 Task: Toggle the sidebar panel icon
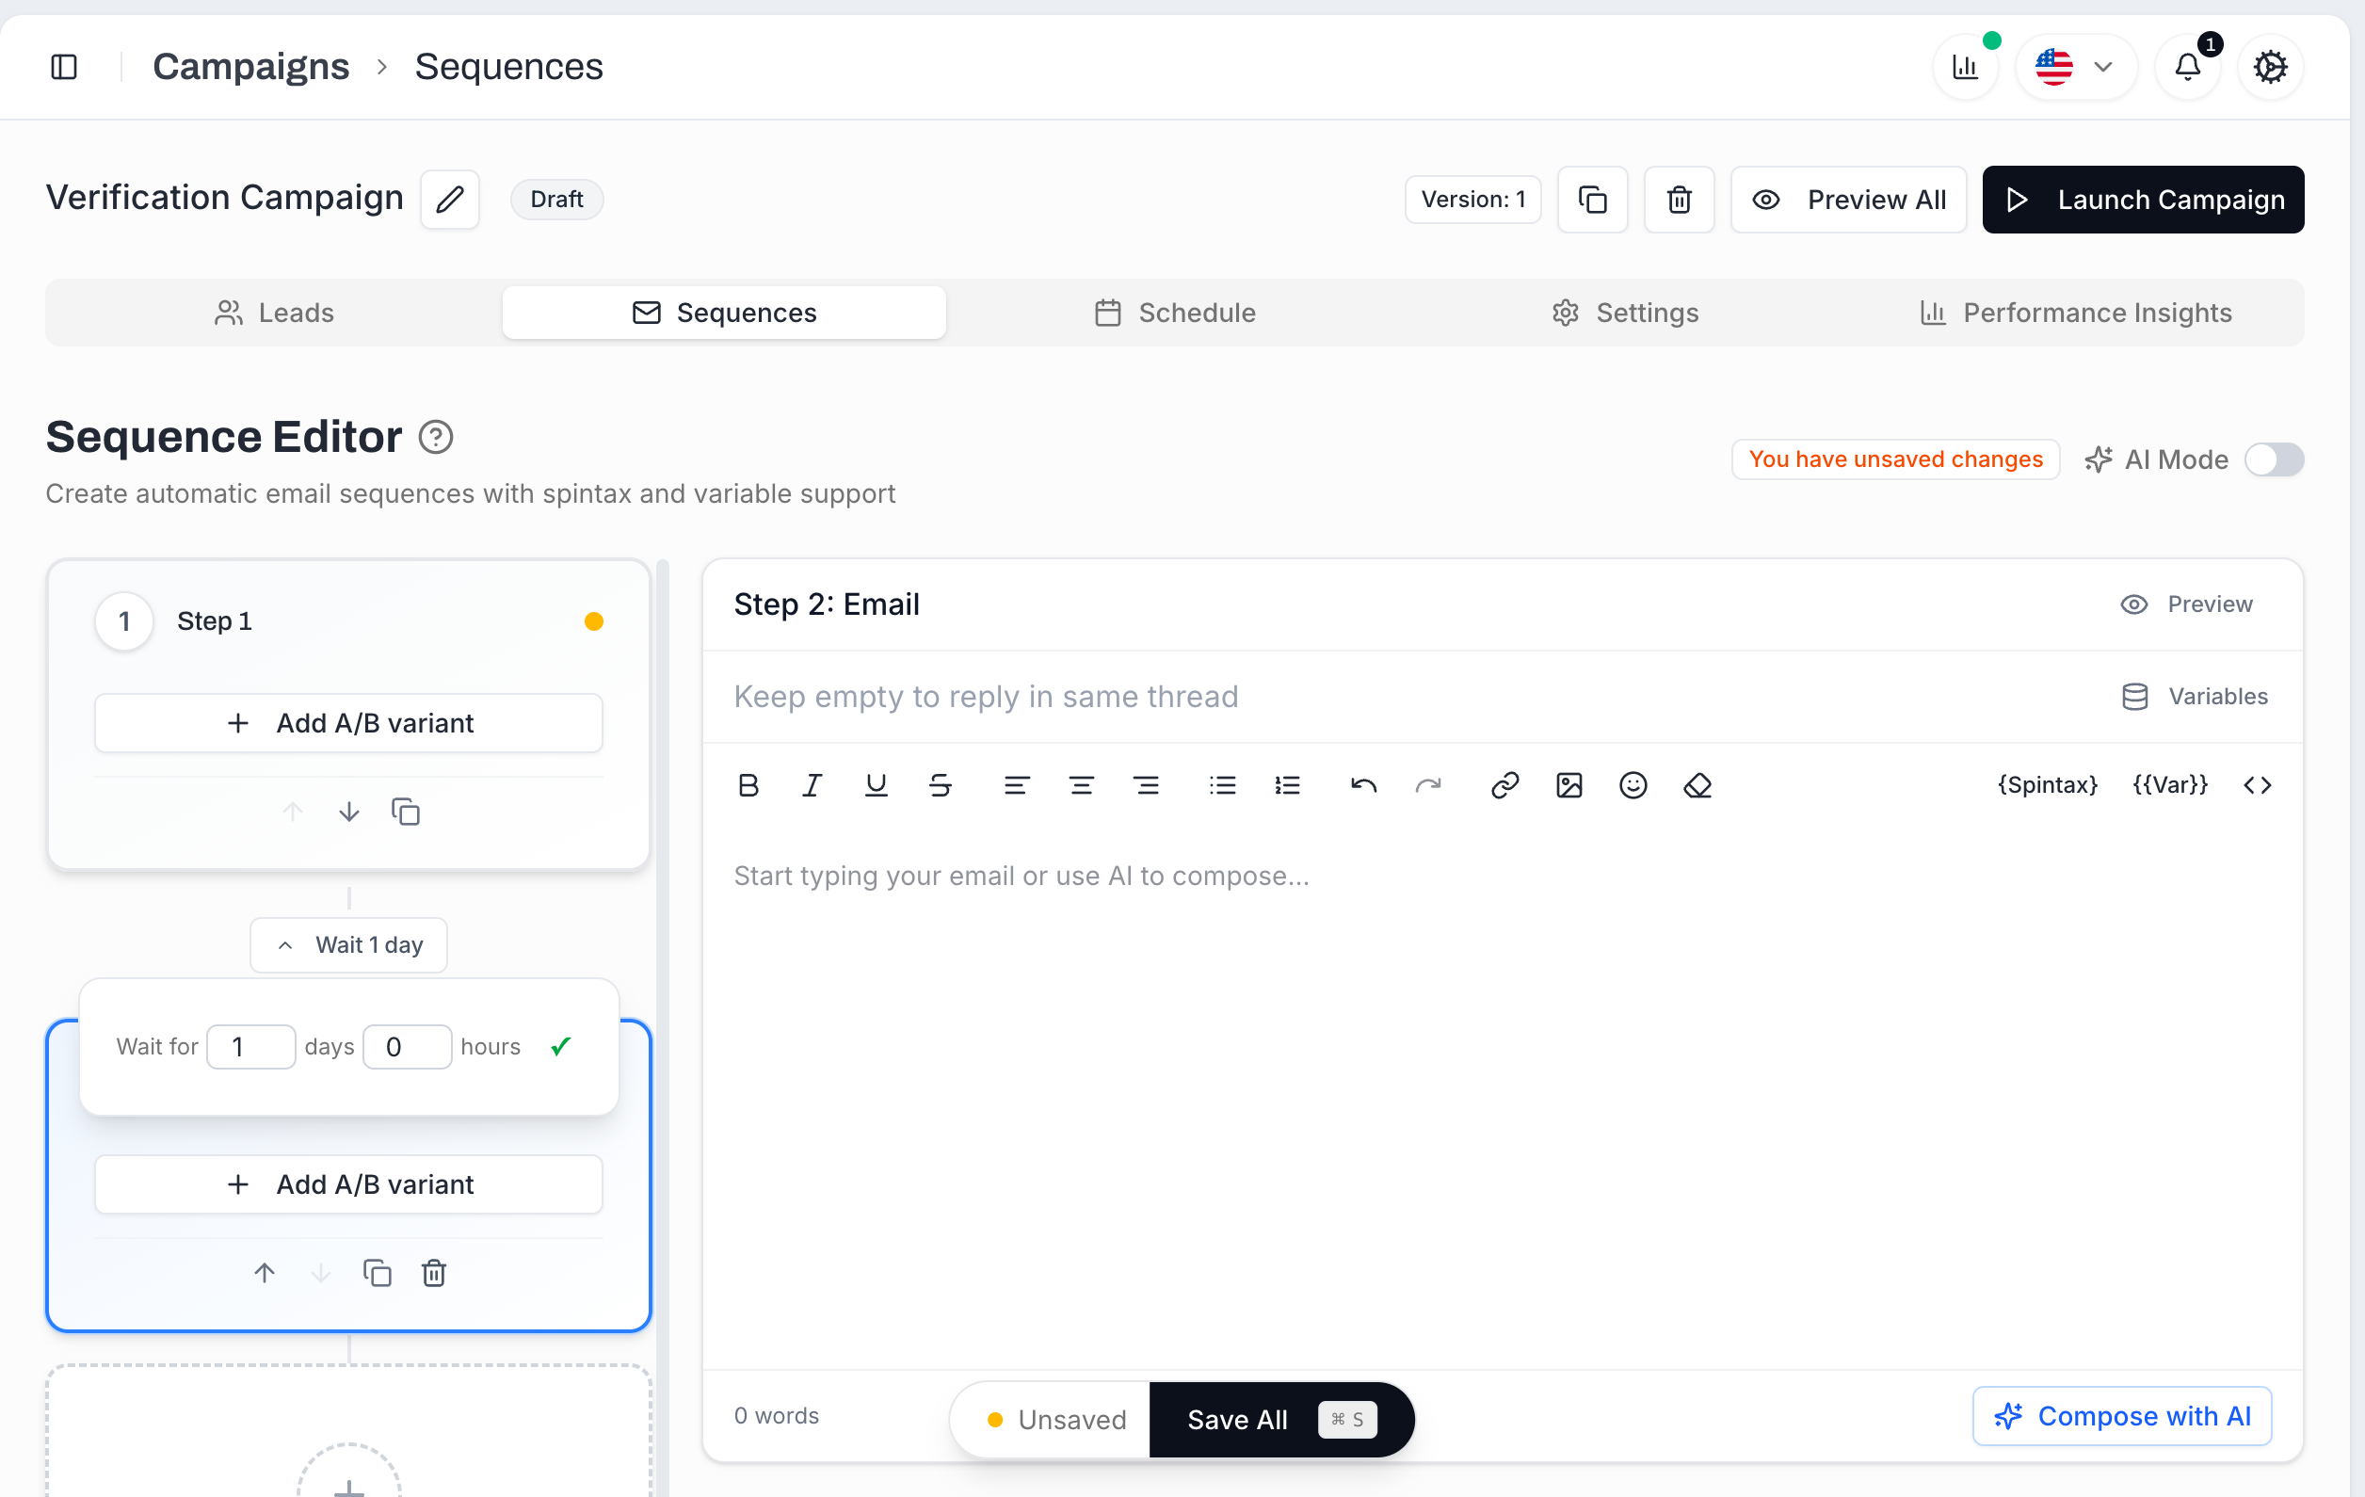pyautogui.click(x=64, y=67)
